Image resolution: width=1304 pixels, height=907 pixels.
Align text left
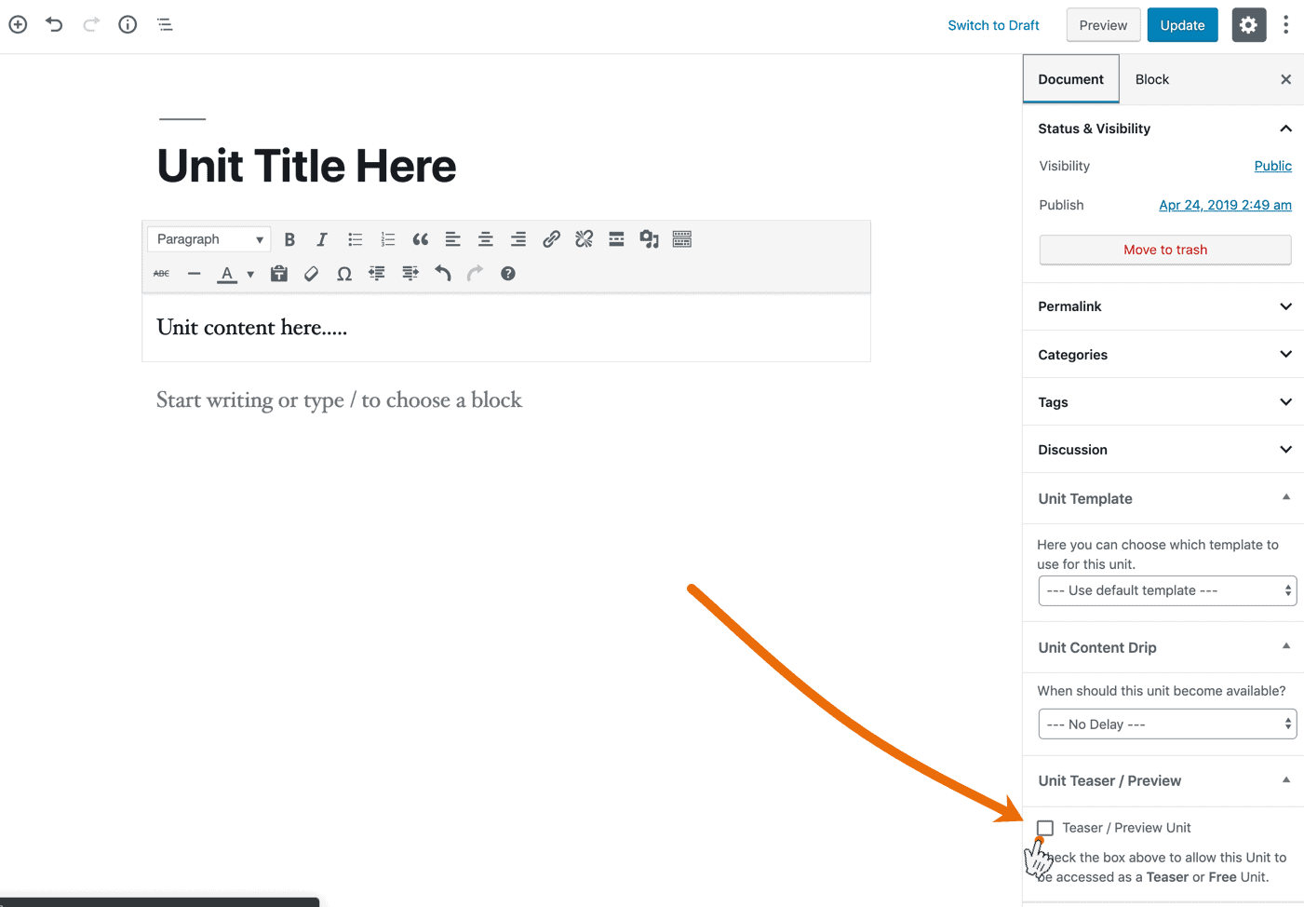click(453, 239)
